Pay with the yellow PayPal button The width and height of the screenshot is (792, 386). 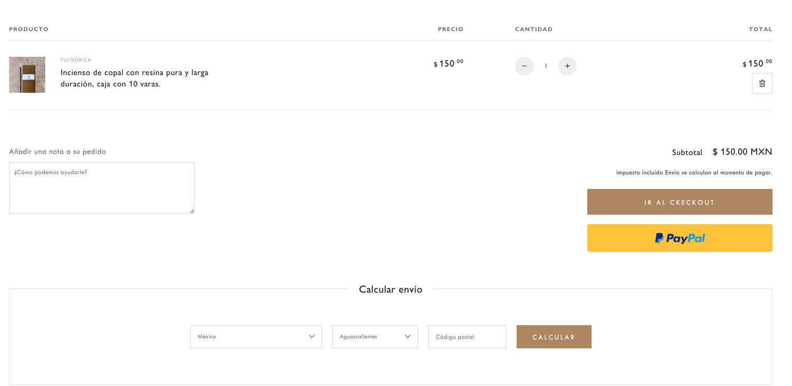(680, 238)
